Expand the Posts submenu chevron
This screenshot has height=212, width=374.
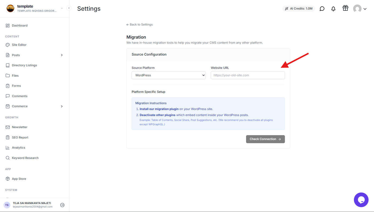click(x=62, y=55)
